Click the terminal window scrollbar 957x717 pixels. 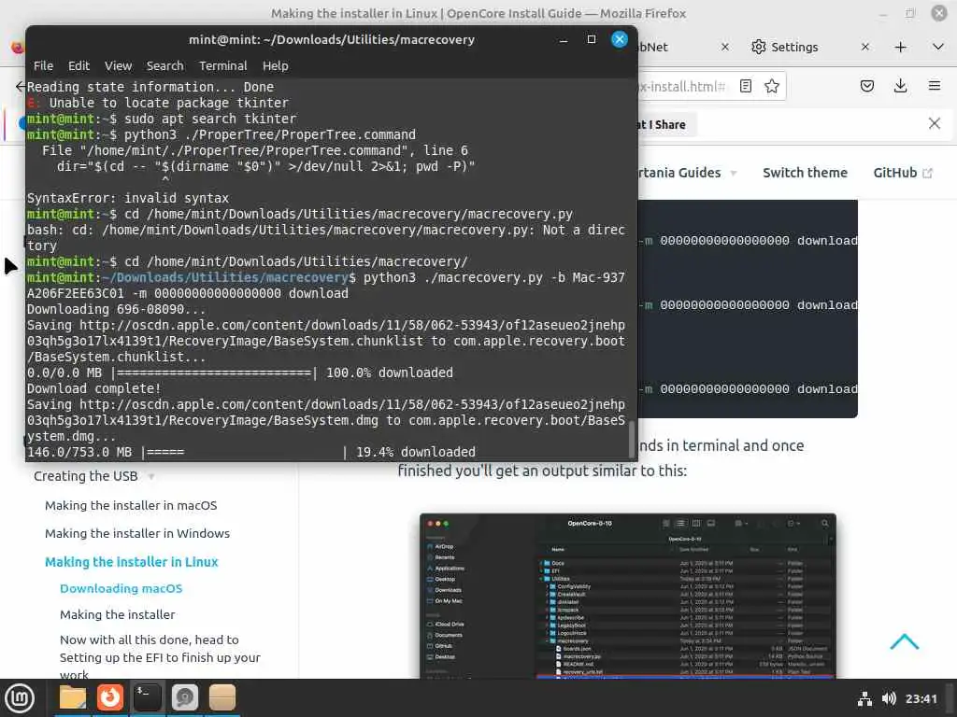click(x=632, y=438)
